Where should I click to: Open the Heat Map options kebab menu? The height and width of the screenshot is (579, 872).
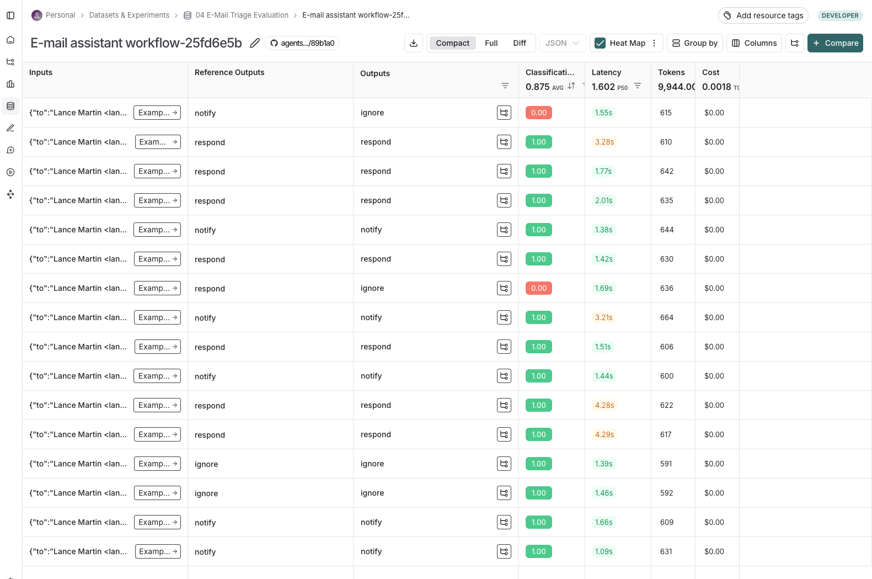(654, 43)
